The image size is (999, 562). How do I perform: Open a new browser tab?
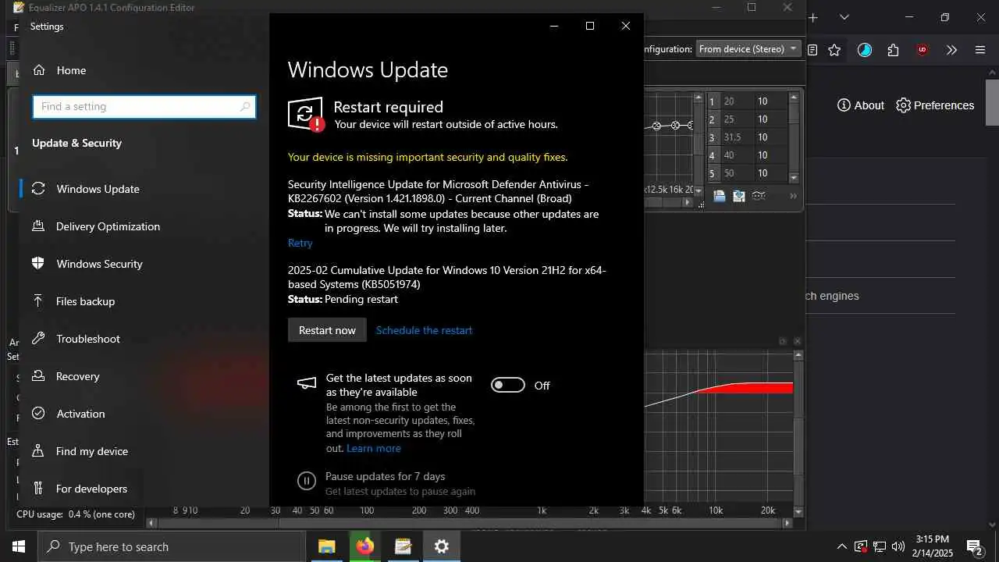tap(813, 17)
